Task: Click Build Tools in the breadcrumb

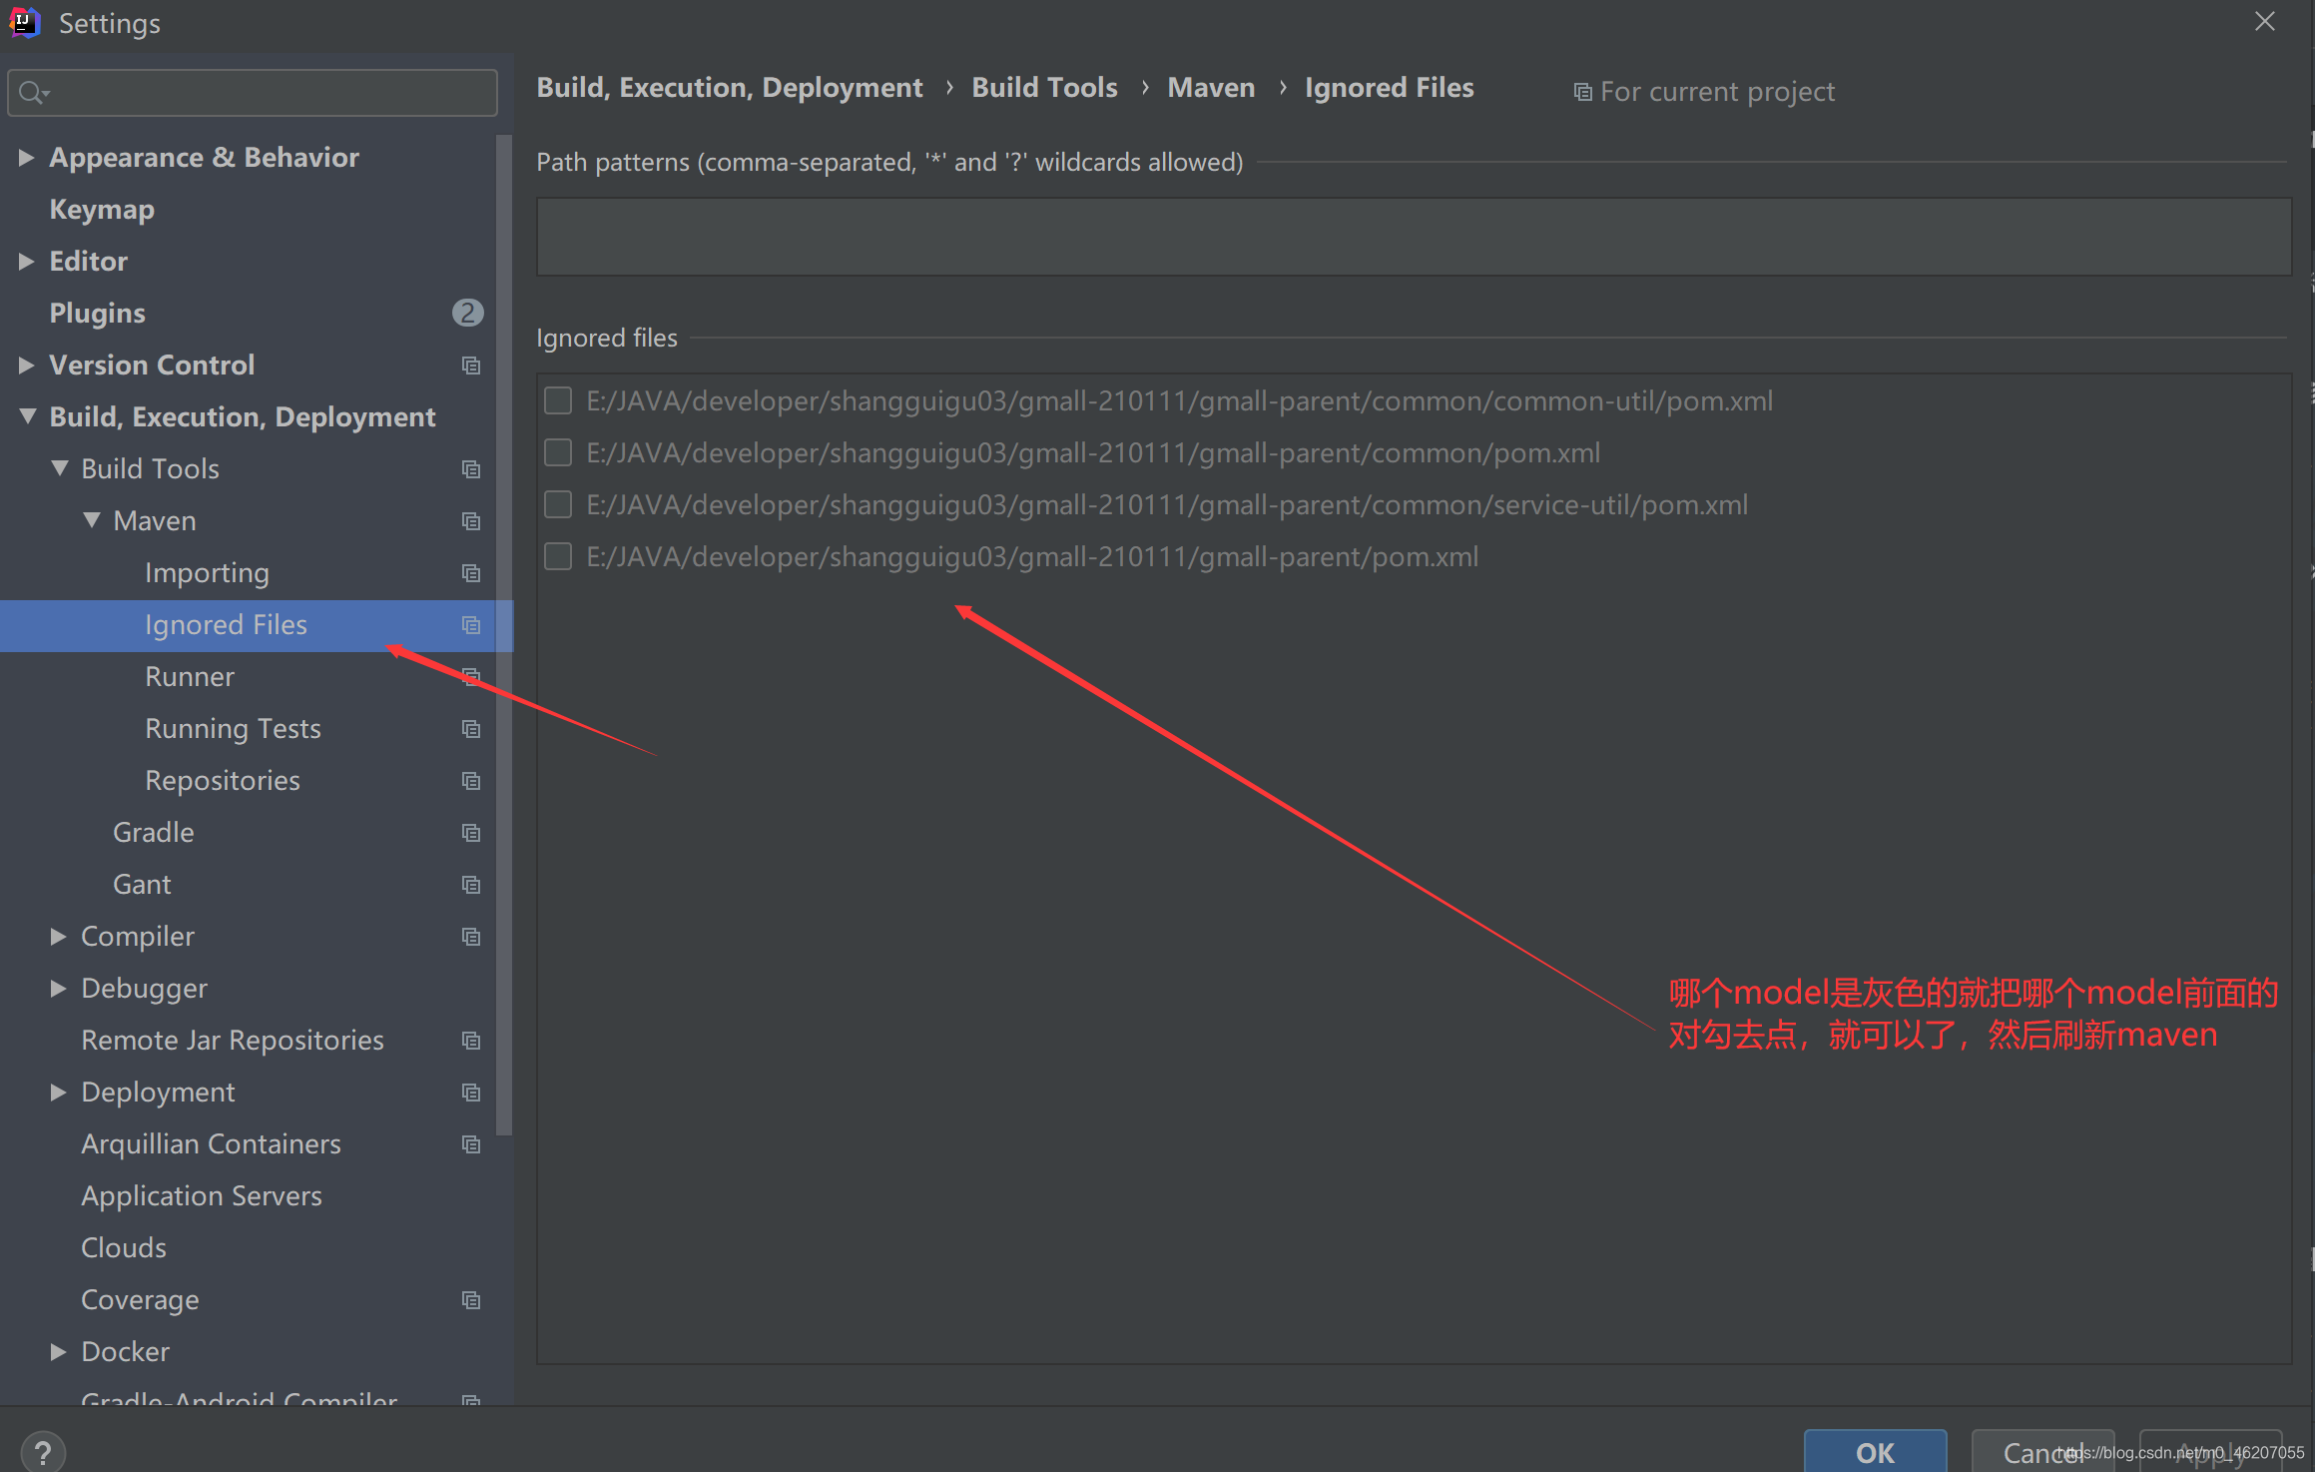Action: (x=1044, y=88)
